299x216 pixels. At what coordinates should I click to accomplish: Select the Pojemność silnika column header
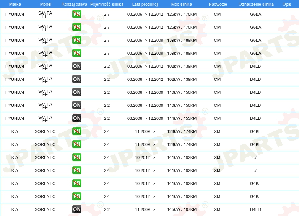coord(107,4)
